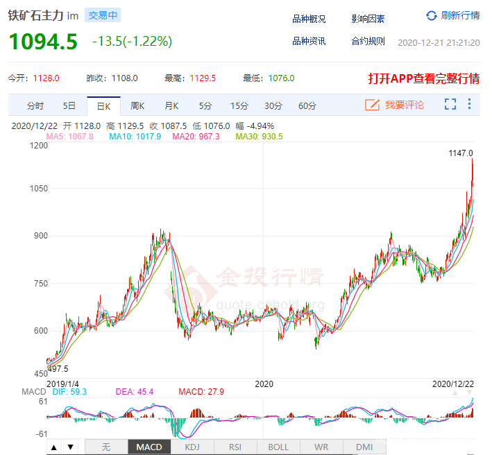Click the timestamp 2020-12-21 21:21:20

click(439, 42)
